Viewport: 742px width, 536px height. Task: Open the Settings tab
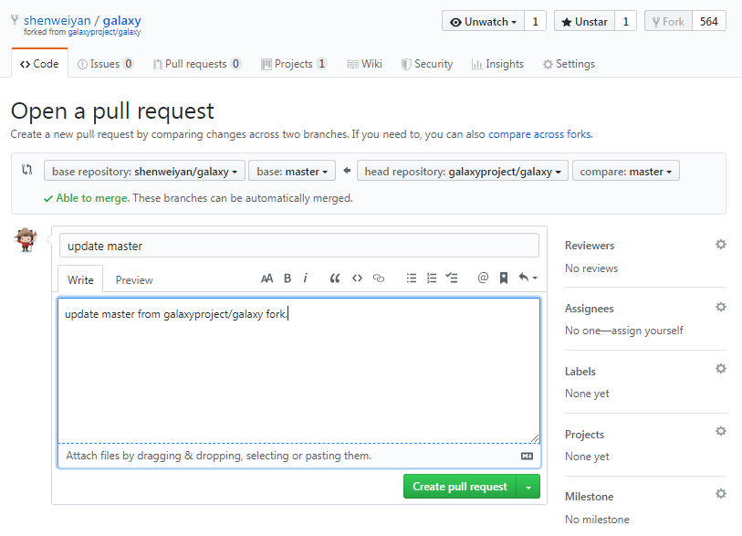(569, 63)
